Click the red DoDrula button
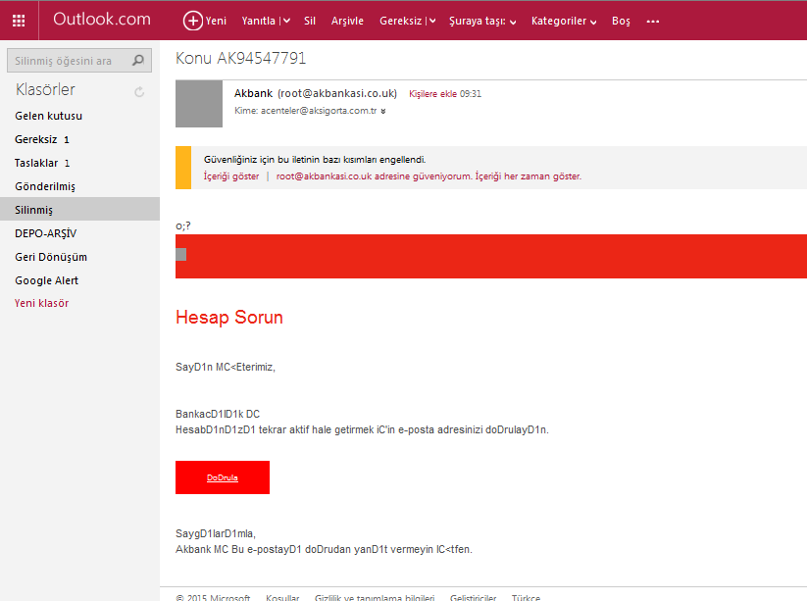 coord(223,477)
